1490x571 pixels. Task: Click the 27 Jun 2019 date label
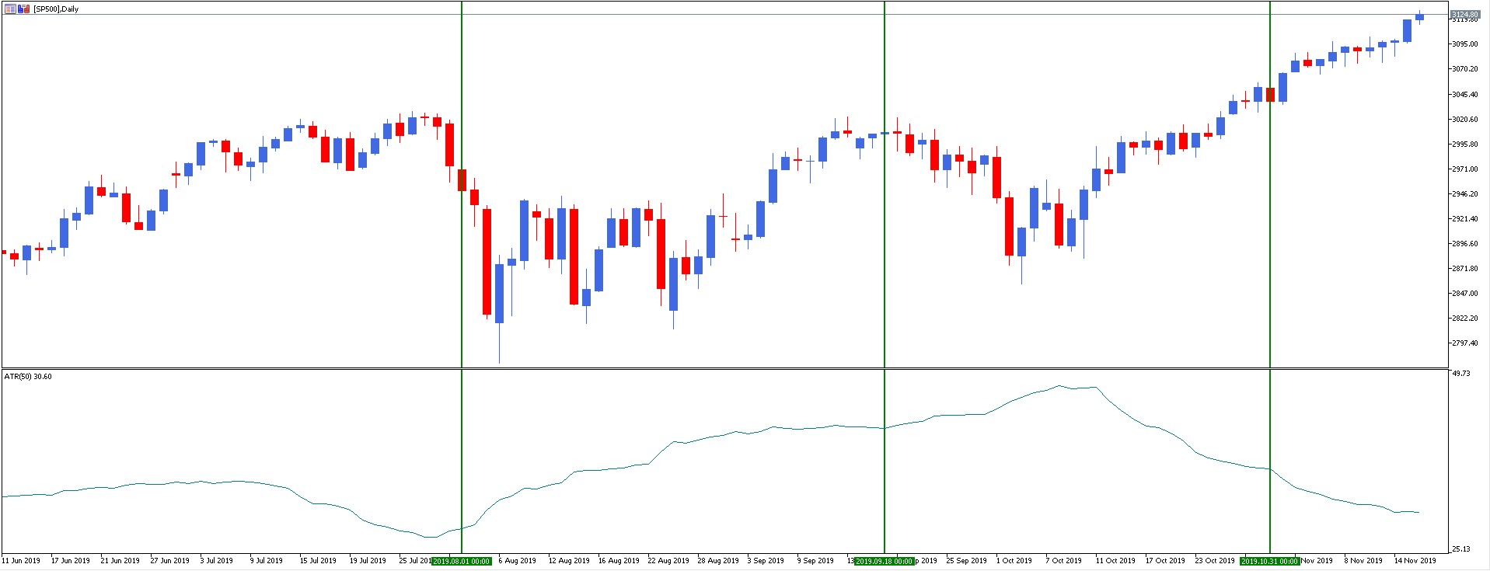coord(169,561)
